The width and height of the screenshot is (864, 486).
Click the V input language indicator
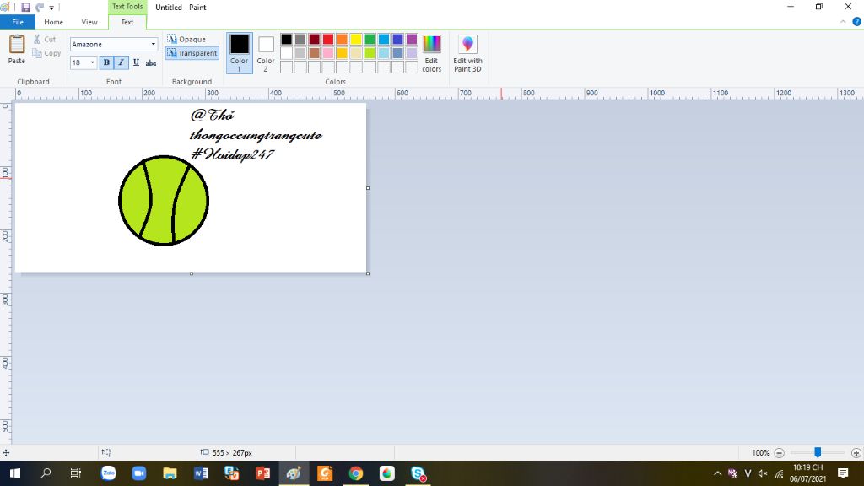pyautogui.click(x=748, y=473)
